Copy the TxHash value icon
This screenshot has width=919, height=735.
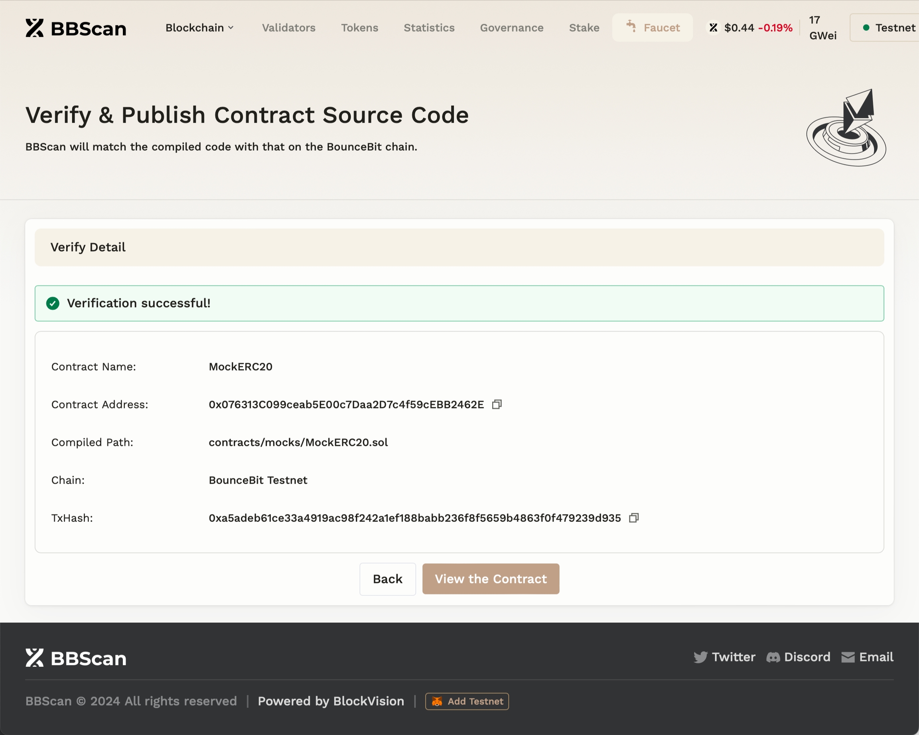click(633, 518)
